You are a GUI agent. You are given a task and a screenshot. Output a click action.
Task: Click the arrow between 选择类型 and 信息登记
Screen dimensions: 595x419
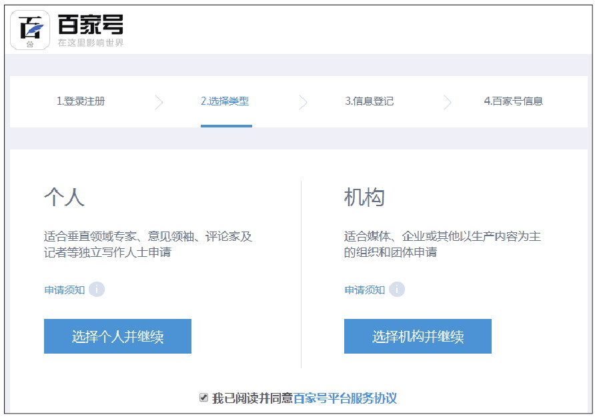(304, 101)
